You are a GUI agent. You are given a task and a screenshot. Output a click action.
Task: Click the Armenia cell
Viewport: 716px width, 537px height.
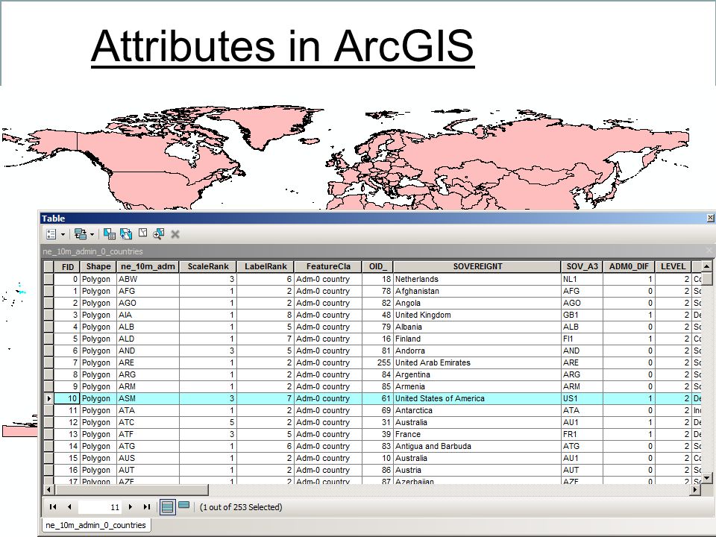(x=477, y=386)
